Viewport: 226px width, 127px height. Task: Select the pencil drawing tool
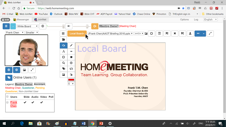click(x=71, y=46)
